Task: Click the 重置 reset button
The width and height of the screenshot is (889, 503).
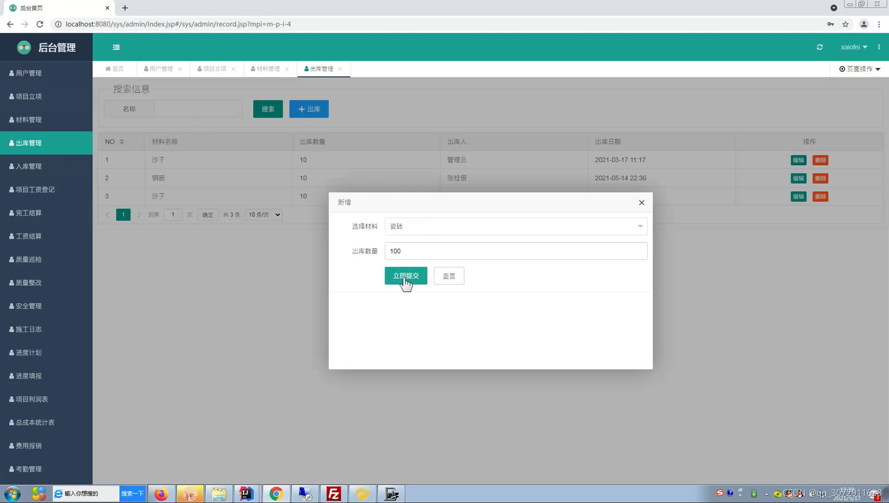Action: pos(449,276)
